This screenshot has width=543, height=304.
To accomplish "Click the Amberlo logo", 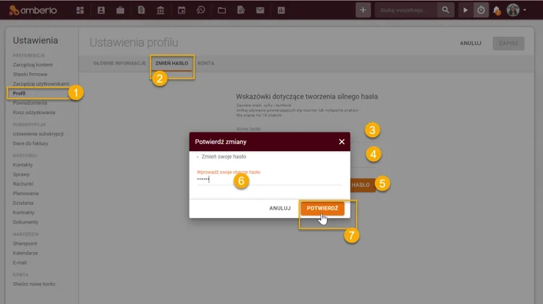I will [x=33, y=10].
